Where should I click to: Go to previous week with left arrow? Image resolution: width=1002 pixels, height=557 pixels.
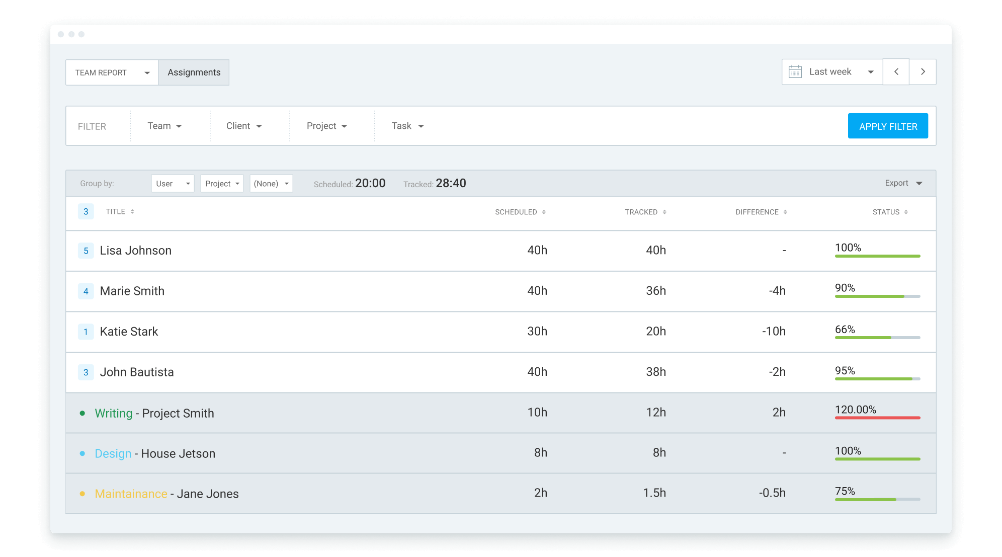896,72
